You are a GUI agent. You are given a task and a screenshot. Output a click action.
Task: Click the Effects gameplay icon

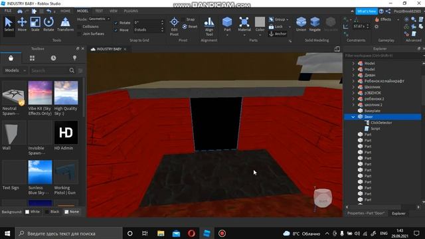(377, 19)
